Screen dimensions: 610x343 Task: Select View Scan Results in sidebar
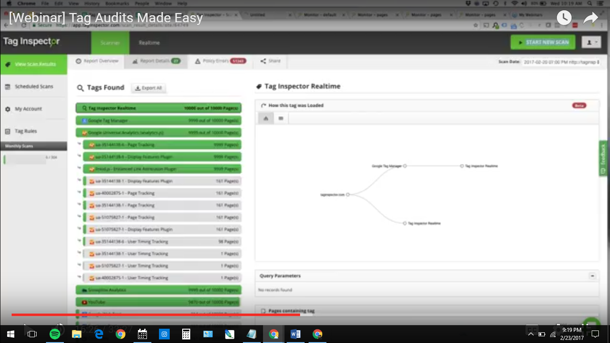[33, 64]
